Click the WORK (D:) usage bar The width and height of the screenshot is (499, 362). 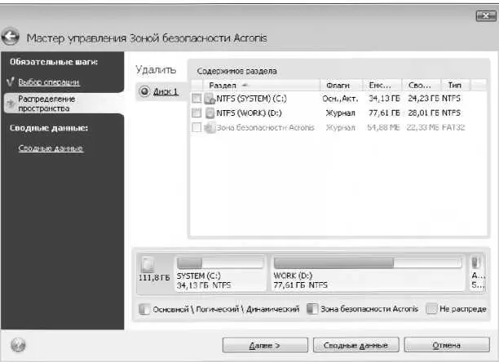pos(368,263)
